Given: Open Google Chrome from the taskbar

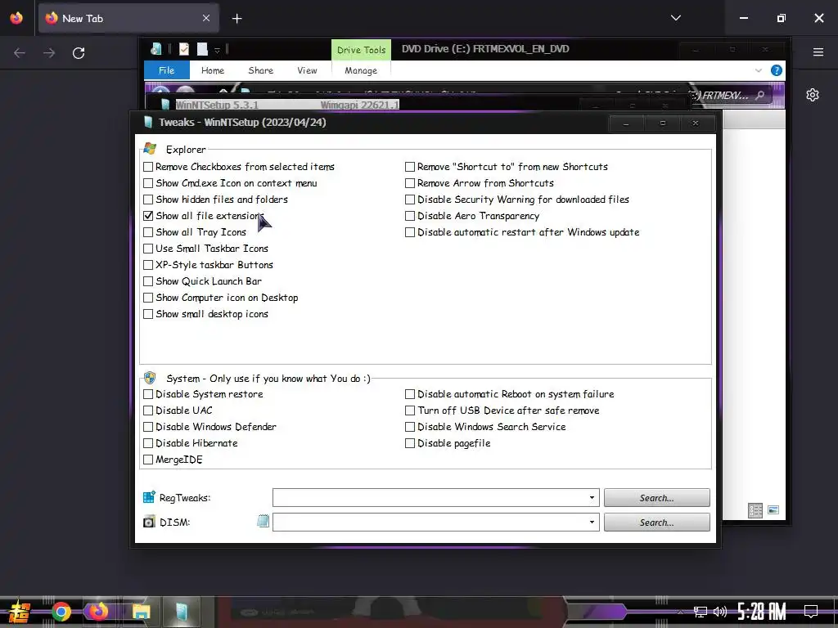Looking at the screenshot, I should [x=61, y=612].
